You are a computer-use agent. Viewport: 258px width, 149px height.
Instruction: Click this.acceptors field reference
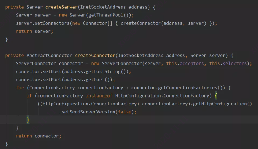(x=185, y=63)
